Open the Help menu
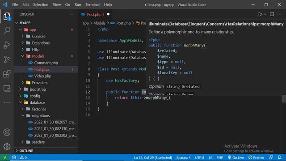This screenshot has height=161, width=286. [108, 4]
